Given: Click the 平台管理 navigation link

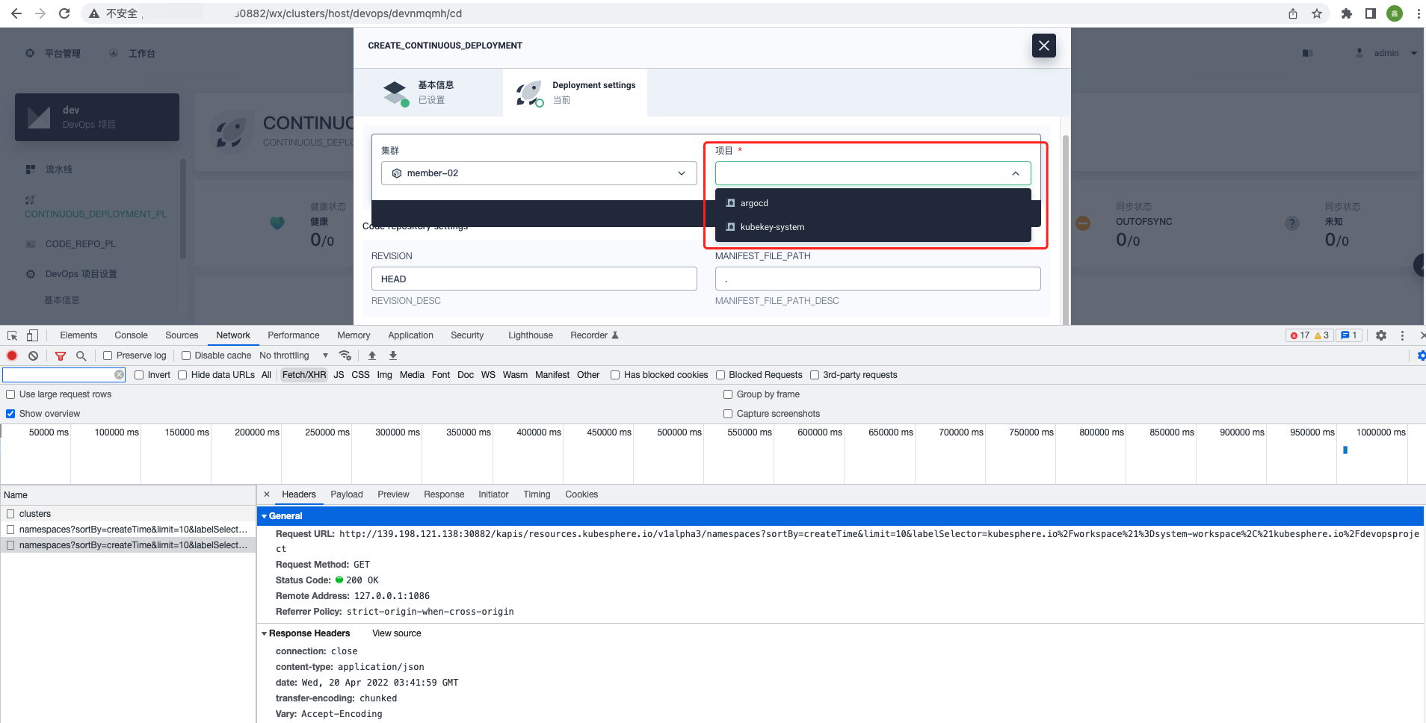Looking at the screenshot, I should coord(62,54).
